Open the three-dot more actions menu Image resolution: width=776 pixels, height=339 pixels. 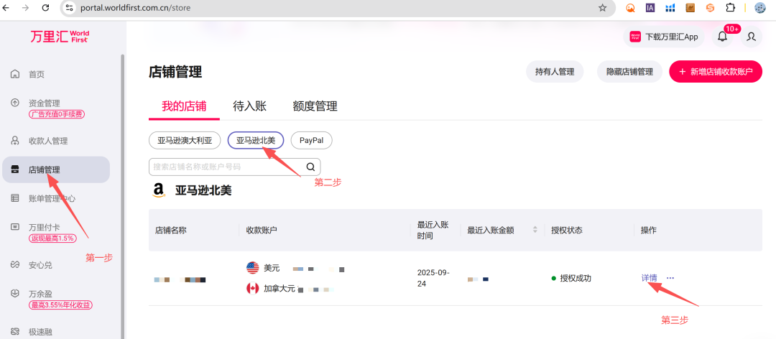tap(670, 278)
